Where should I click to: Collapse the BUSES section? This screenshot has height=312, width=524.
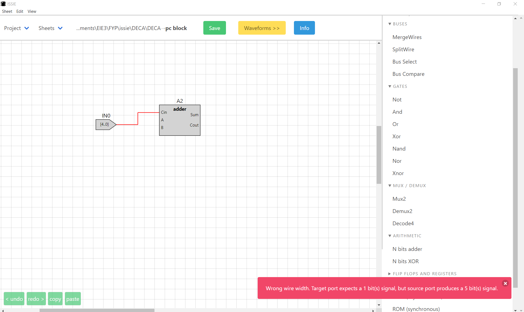coord(389,24)
